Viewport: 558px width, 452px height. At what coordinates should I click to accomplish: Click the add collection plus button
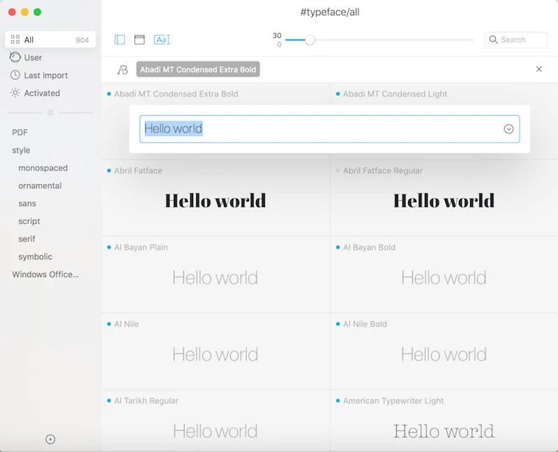(x=50, y=439)
